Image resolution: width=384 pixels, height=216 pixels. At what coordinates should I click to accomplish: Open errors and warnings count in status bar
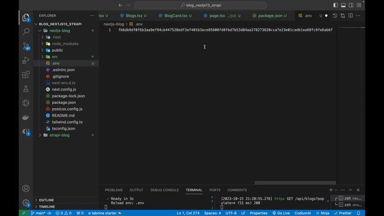(64, 213)
